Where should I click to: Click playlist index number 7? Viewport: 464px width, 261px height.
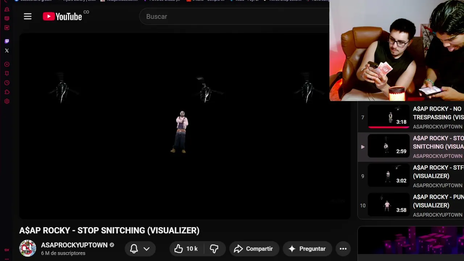click(x=362, y=117)
